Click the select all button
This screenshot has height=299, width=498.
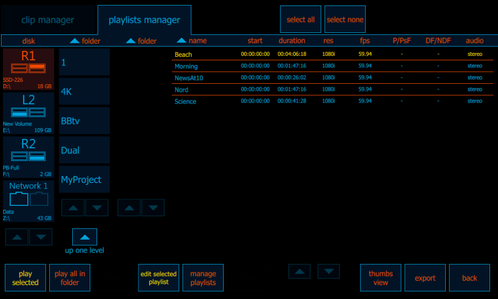(300, 19)
